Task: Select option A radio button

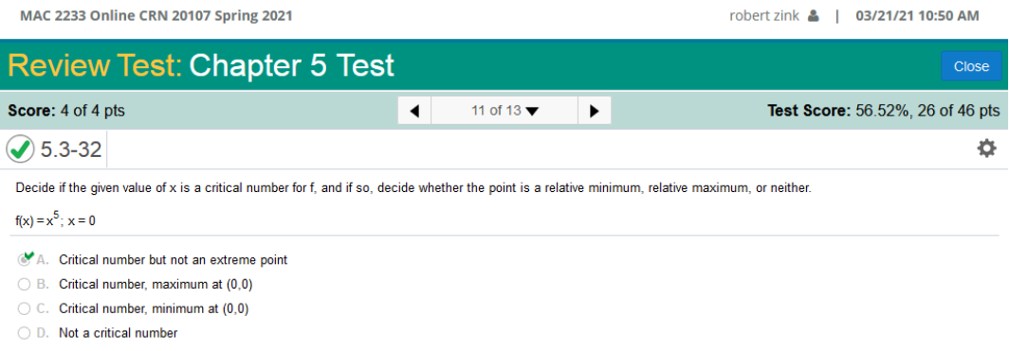Action: [25, 260]
